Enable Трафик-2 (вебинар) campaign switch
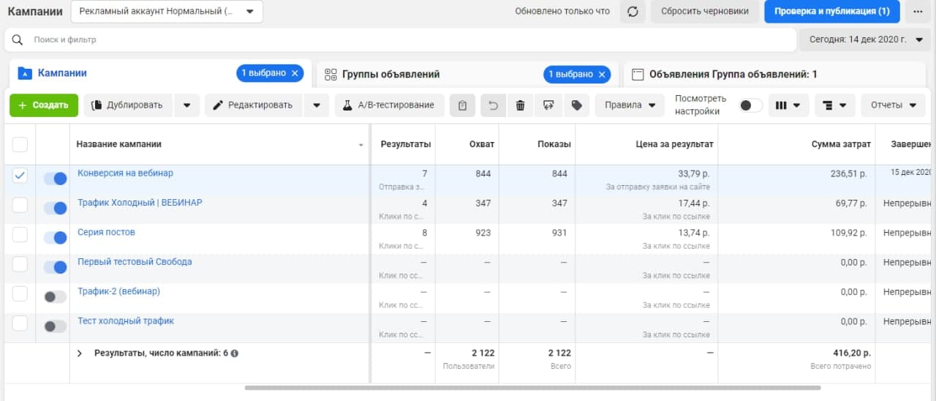936x401 pixels. click(x=55, y=296)
